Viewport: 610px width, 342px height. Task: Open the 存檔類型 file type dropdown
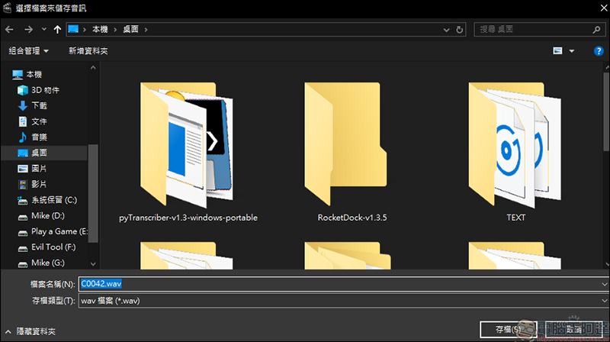click(343, 301)
